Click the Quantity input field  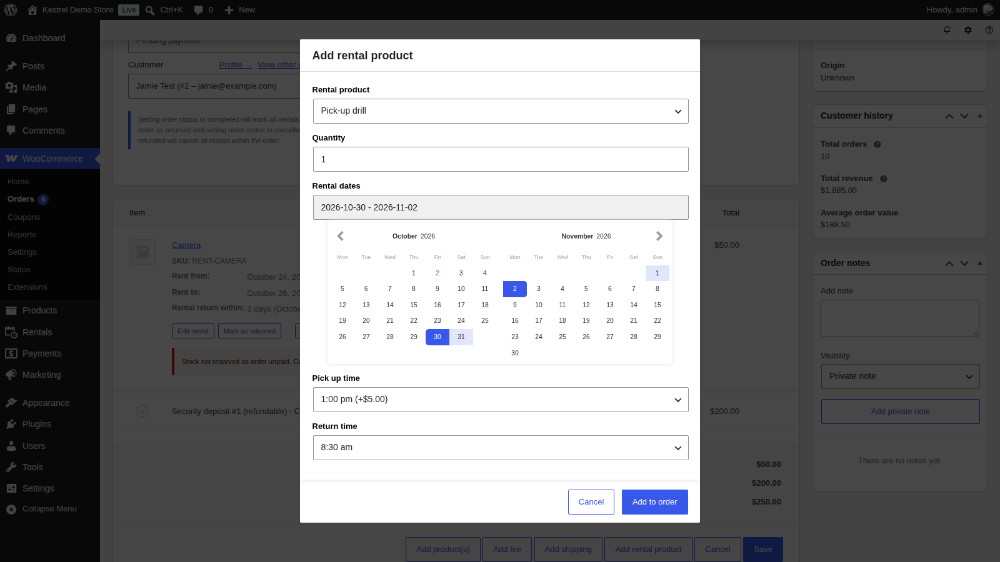click(501, 159)
